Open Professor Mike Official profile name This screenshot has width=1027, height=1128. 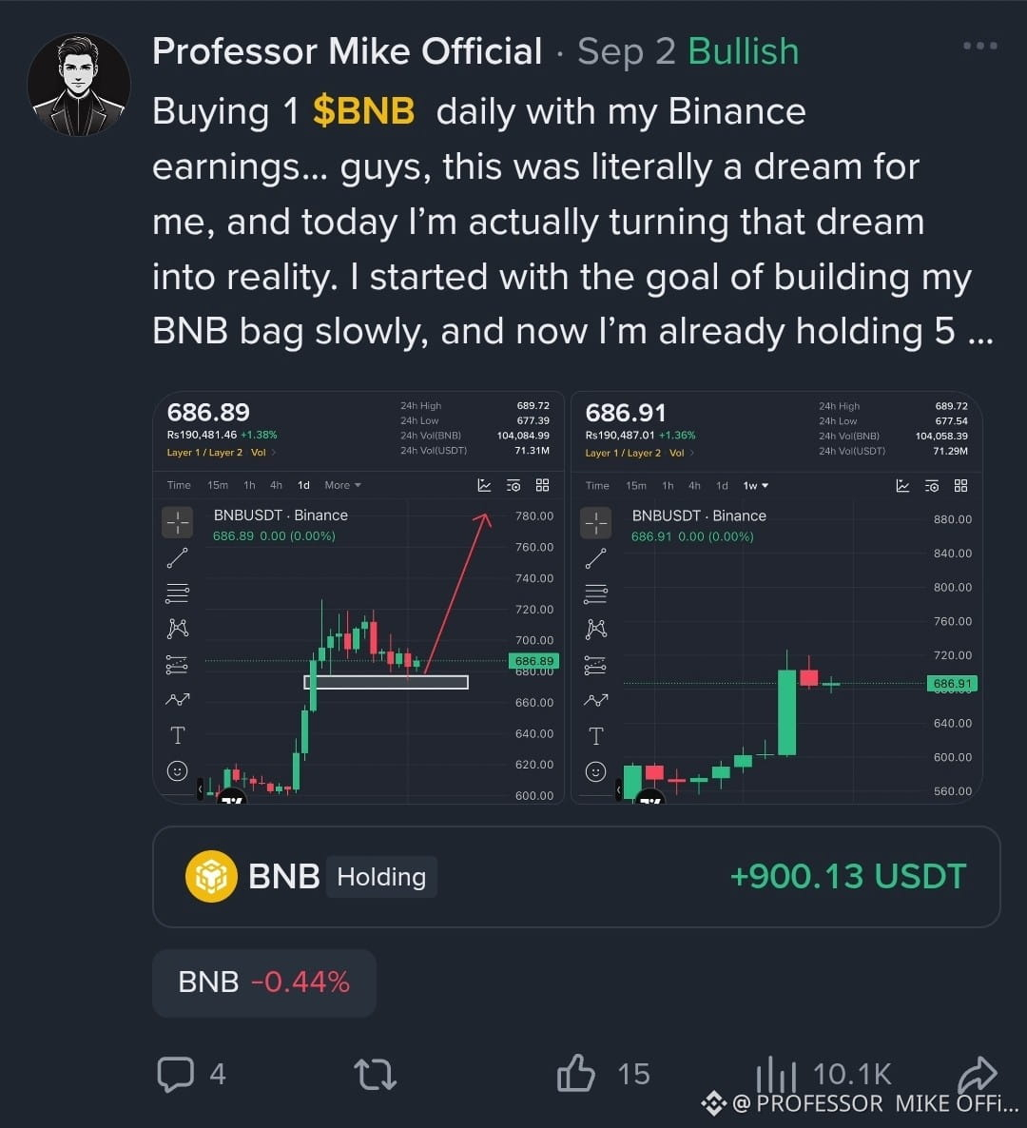click(x=347, y=51)
